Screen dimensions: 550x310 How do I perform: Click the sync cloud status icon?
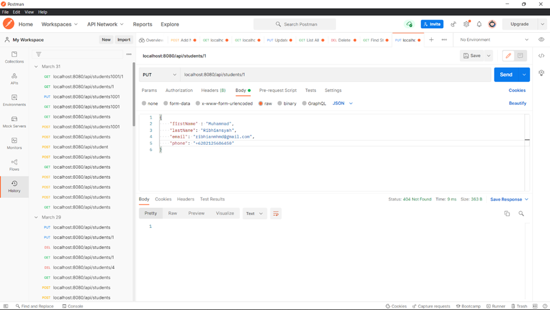[x=409, y=24]
